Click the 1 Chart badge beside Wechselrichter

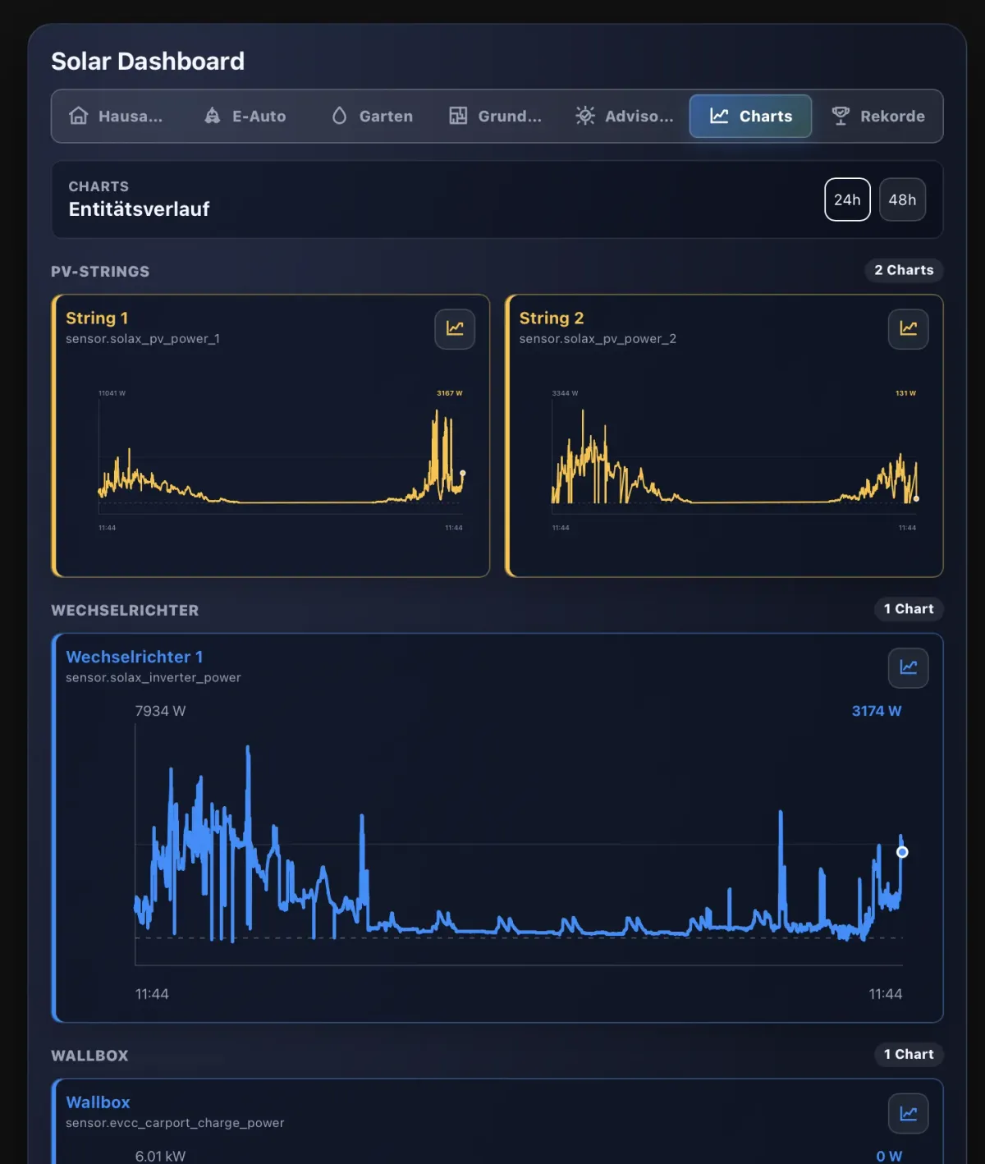[x=909, y=609]
